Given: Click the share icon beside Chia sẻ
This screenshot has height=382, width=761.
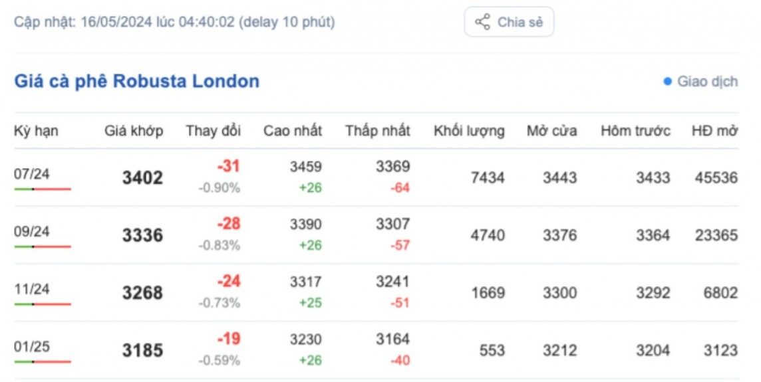Looking at the screenshot, I should pyautogui.click(x=482, y=22).
